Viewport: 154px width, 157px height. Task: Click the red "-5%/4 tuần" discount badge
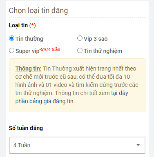click(50, 49)
